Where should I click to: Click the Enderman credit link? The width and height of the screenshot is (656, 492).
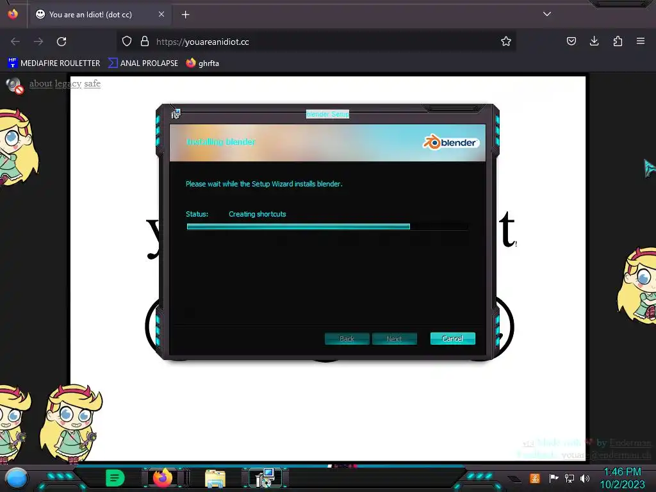(x=630, y=443)
